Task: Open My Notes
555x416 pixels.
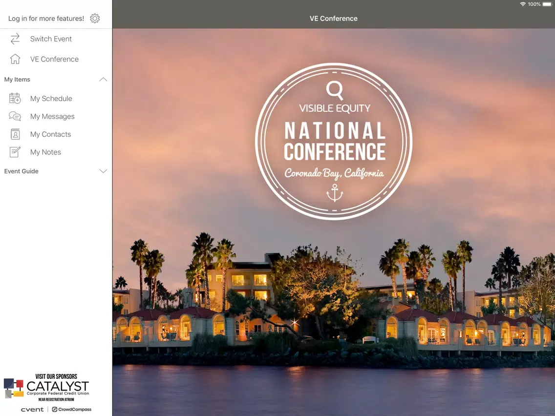Action: 56,152
